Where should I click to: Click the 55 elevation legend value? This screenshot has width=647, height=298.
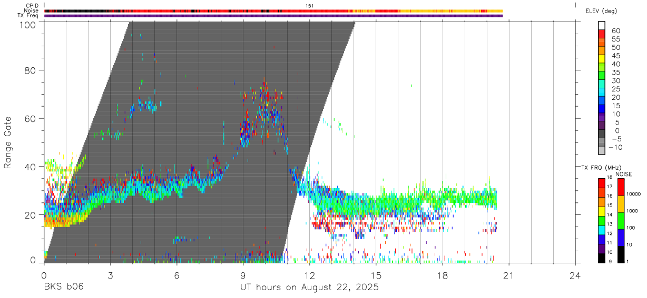[615, 39]
